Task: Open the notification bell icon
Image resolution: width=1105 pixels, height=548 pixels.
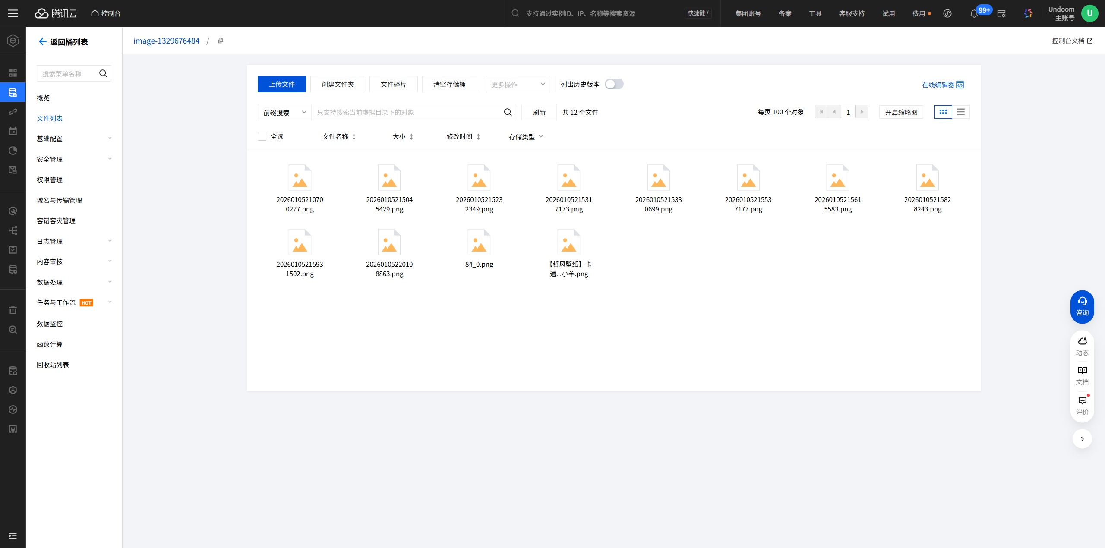Action: (974, 14)
